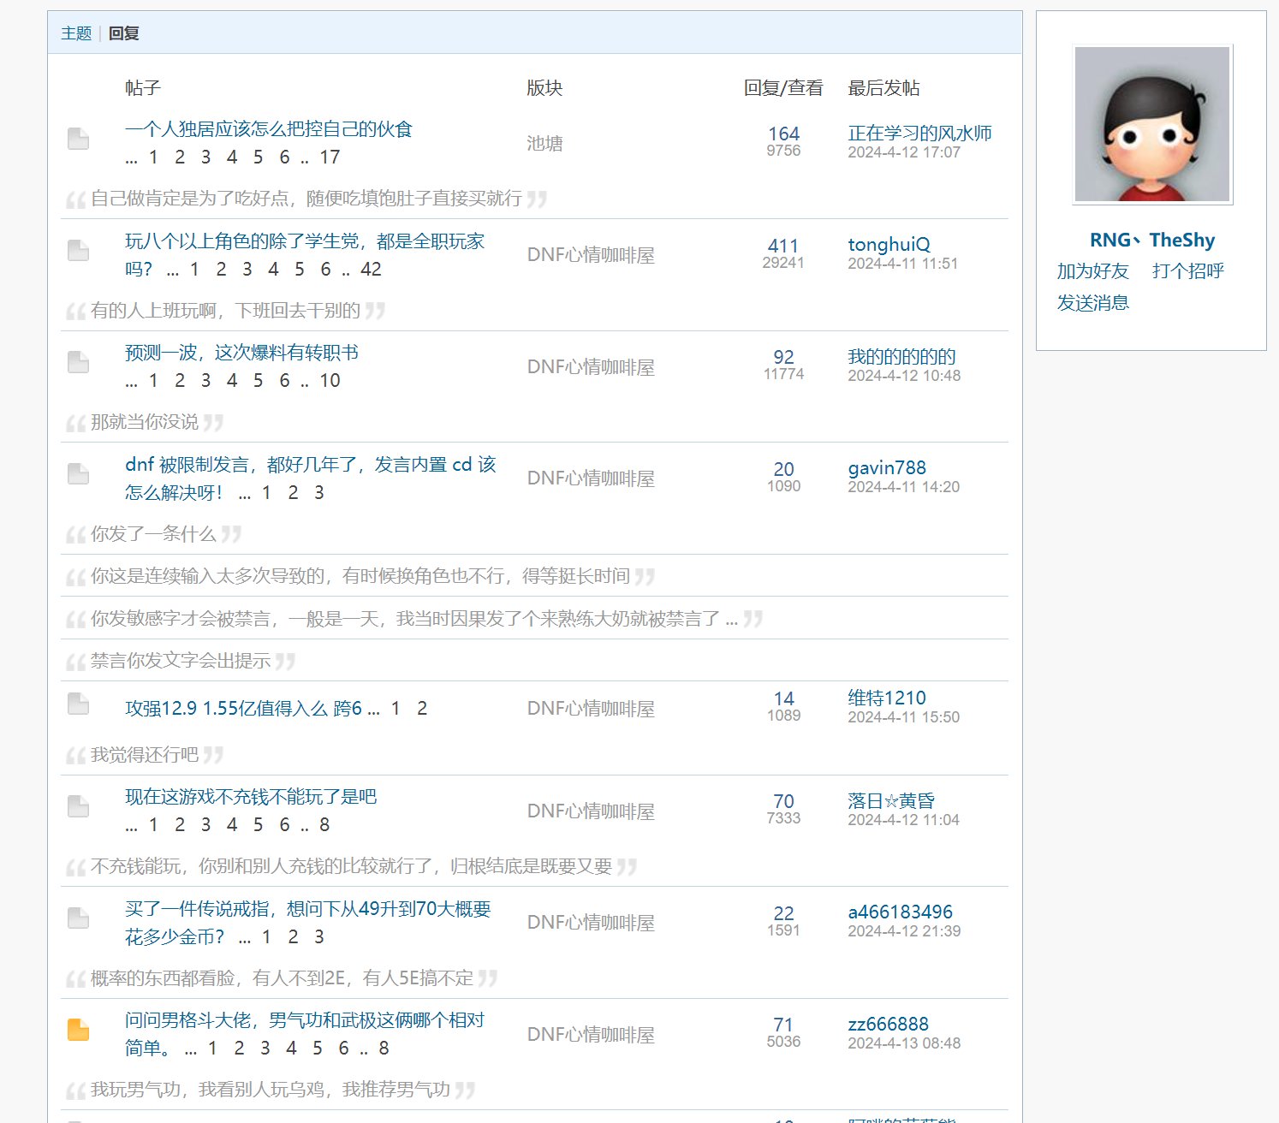Open page 3 of 买了一件传说戒指 thread
This screenshot has height=1123, width=1279.
pyautogui.click(x=319, y=937)
